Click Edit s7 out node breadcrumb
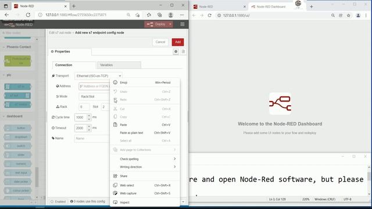372x209 pixels. pos(60,33)
